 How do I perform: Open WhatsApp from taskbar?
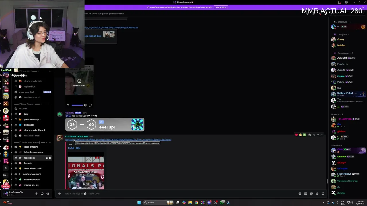[x=222, y=203]
